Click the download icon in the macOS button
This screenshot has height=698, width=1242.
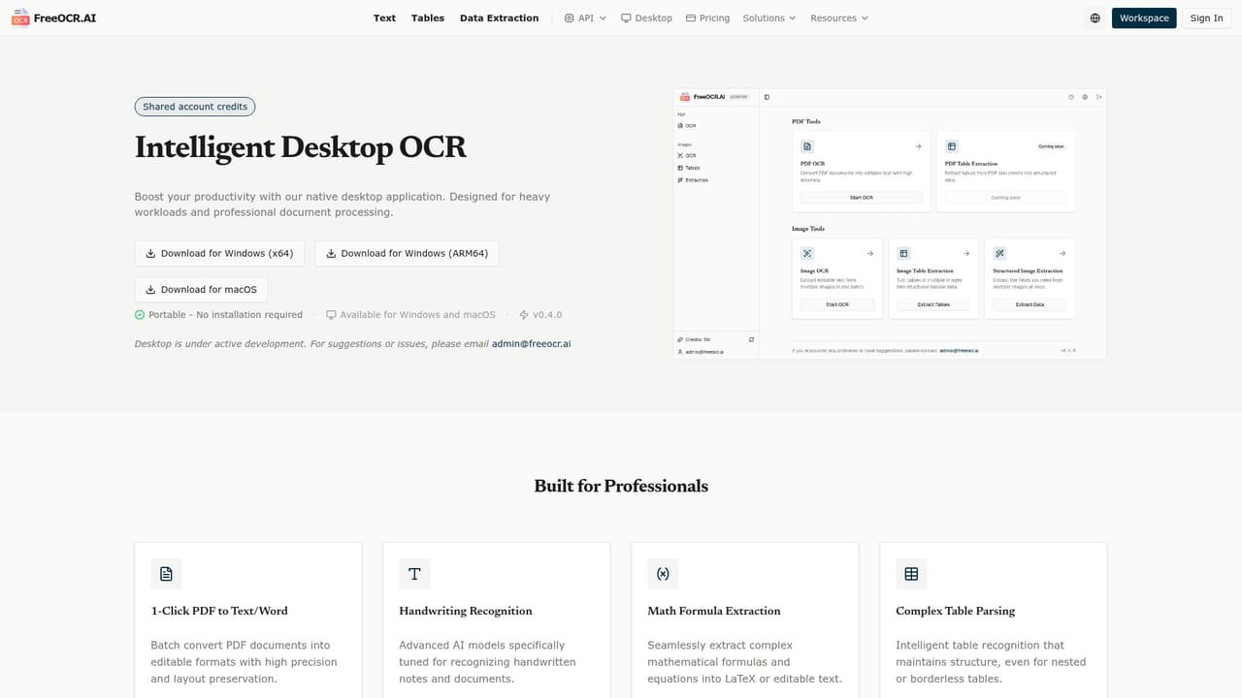[x=150, y=289]
